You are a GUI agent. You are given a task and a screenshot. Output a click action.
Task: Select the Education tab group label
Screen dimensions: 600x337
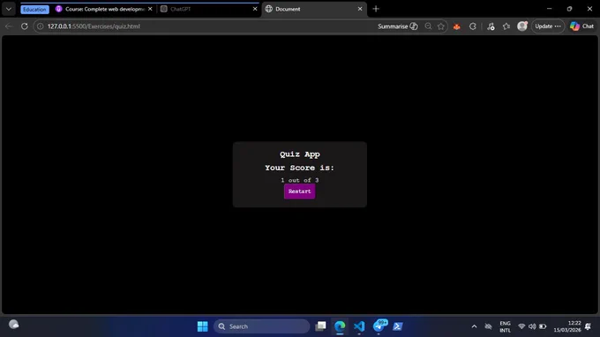pos(34,9)
